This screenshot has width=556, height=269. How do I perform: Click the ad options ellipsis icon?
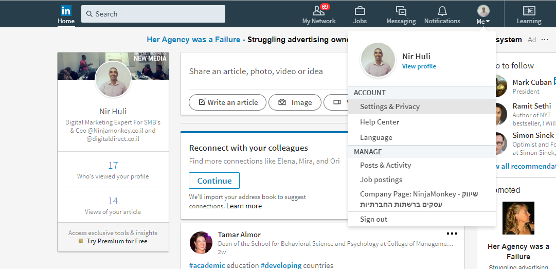click(545, 40)
